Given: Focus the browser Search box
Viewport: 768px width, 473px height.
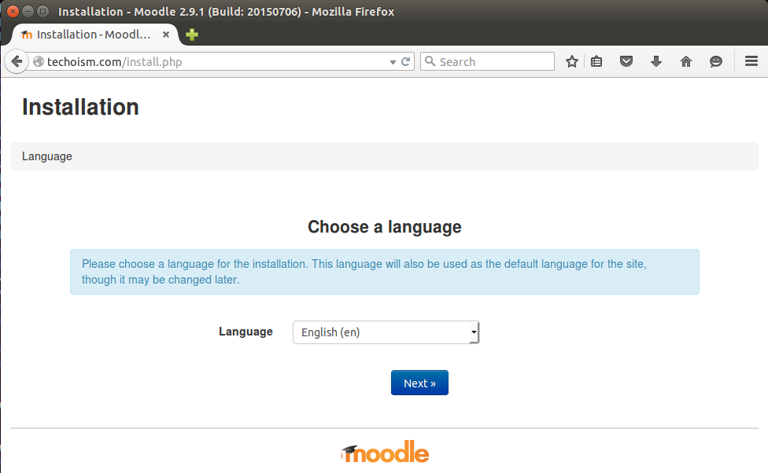Looking at the screenshot, I should point(495,61).
